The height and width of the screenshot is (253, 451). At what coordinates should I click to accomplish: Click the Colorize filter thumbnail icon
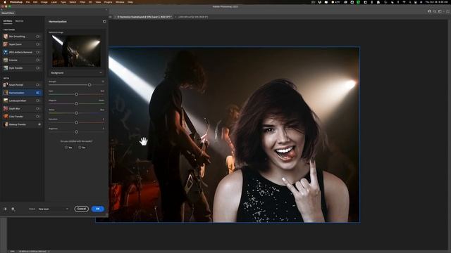click(x=6, y=60)
